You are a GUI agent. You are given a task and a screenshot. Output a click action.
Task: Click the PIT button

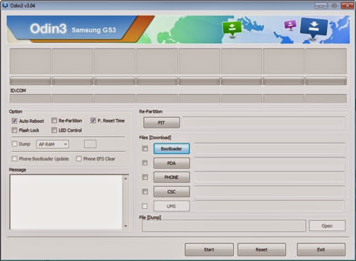coord(162,122)
